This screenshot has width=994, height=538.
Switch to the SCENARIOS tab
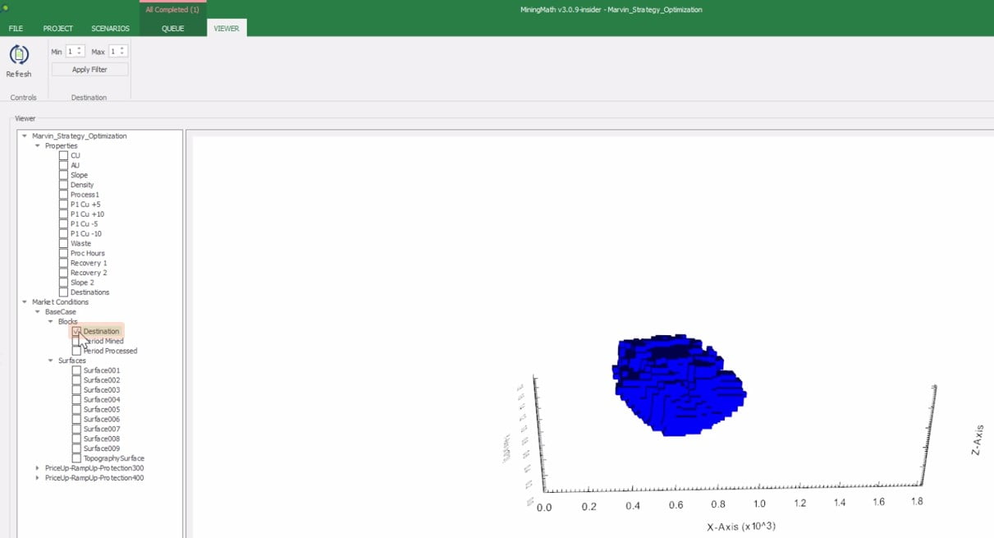pyautogui.click(x=110, y=29)
